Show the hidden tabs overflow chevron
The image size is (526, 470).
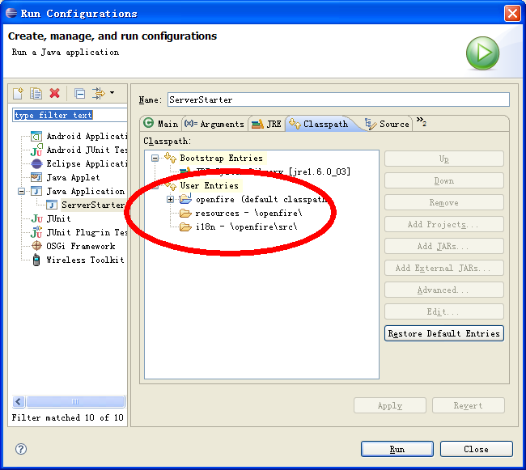[421, 121]
